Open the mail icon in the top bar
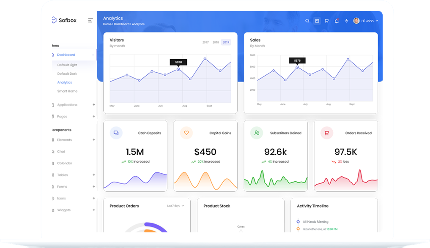Image resolution: width=430 pixels, height=248 pixels. click(317, 20)
